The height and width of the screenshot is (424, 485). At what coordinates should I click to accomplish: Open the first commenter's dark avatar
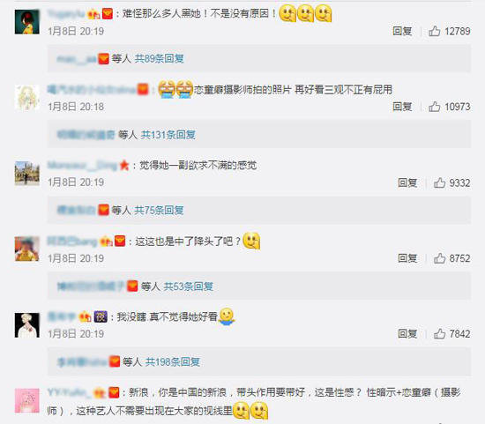[27, 22]
